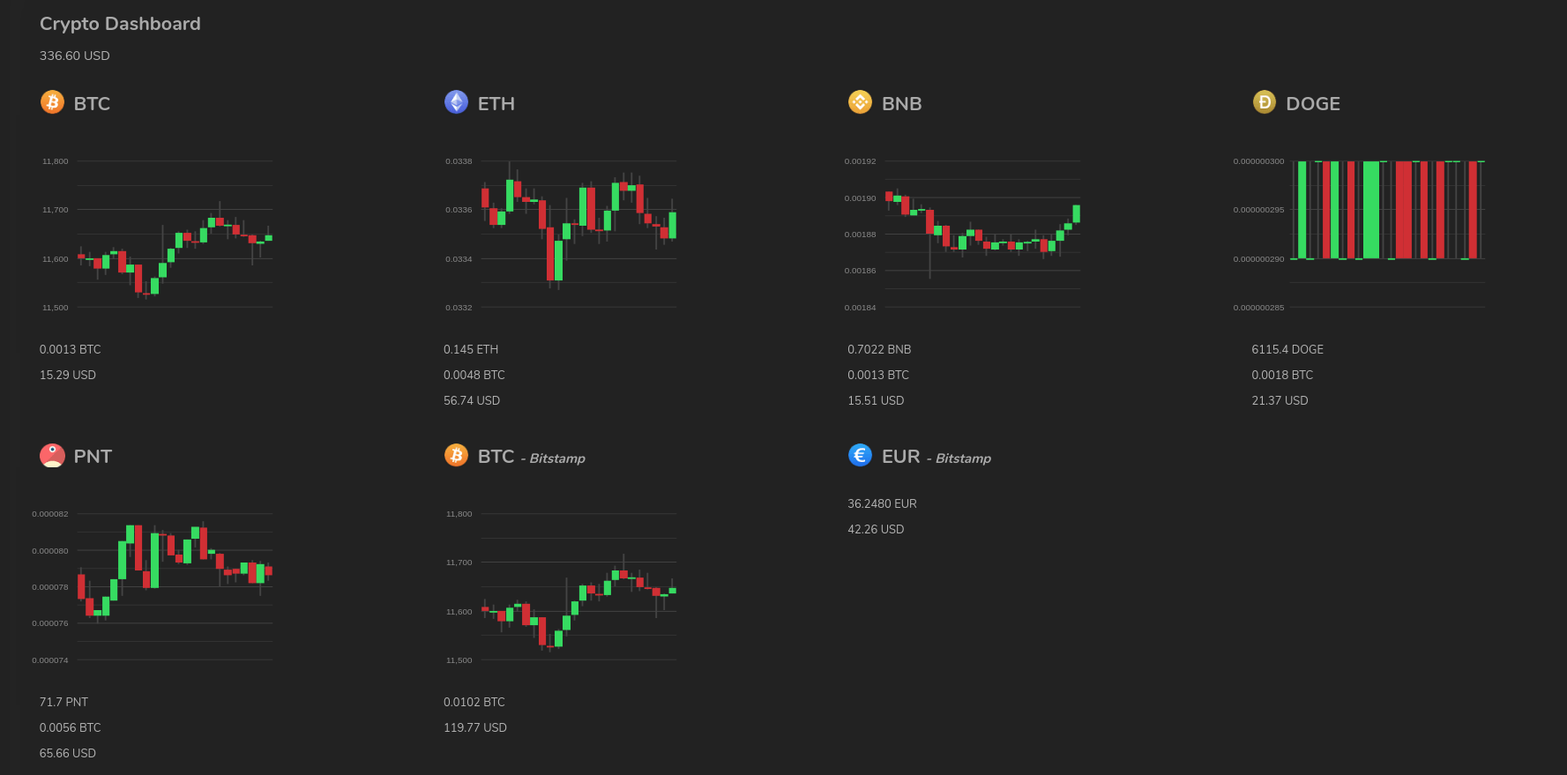Click the 336.60 USD total balance
The height and width of the screenshot is (775, 1567).
[75, 56]
